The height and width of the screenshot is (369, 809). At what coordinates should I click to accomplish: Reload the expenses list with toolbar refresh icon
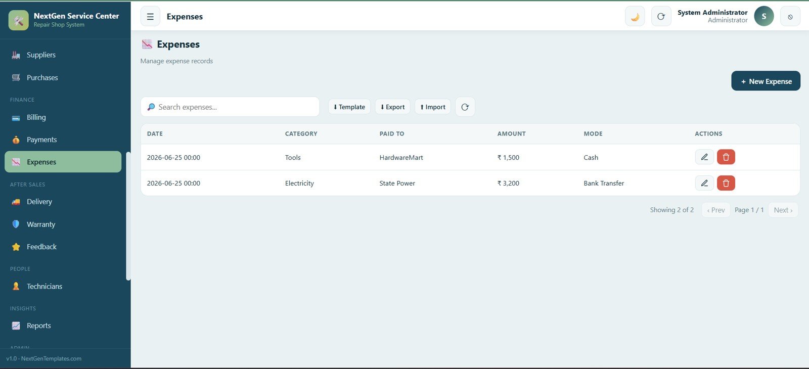pyautogui.click(x=465, y=107)
